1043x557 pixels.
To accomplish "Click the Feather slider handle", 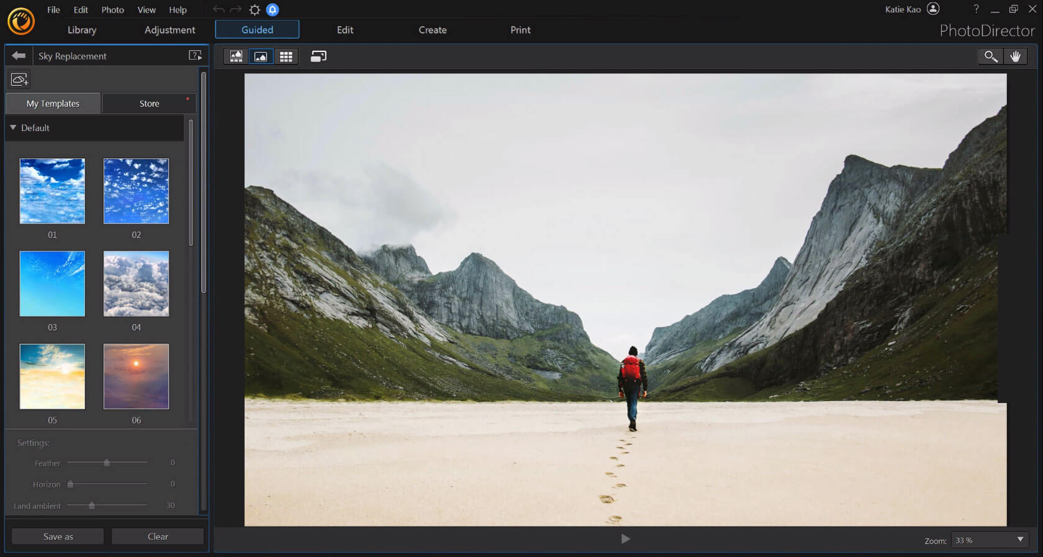I will click(x=107, y=463).
